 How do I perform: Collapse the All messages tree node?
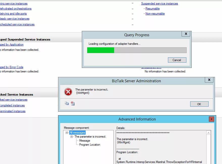coord(67,133)
